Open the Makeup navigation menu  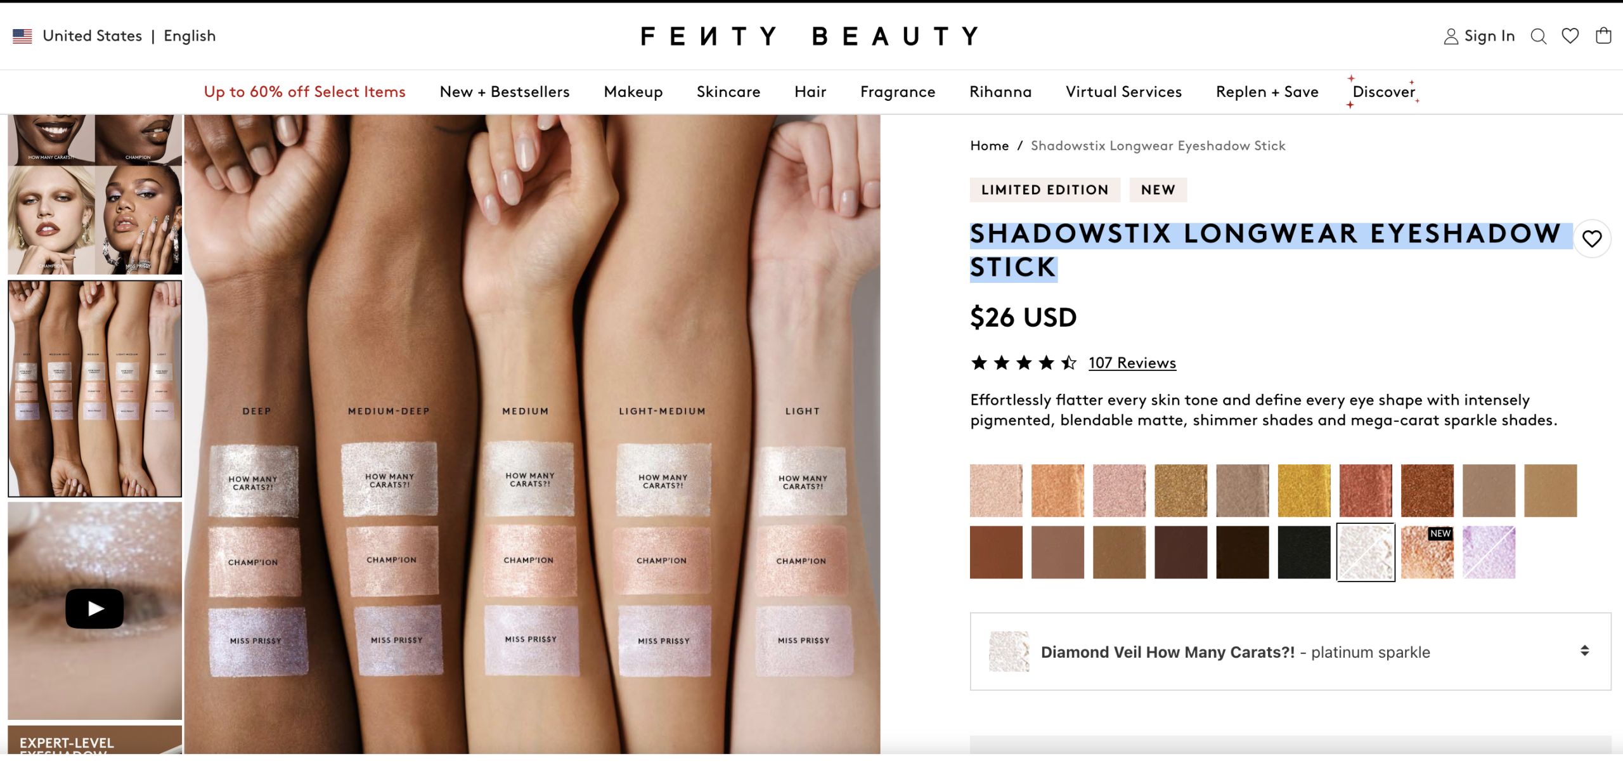(x=633, y=92)
